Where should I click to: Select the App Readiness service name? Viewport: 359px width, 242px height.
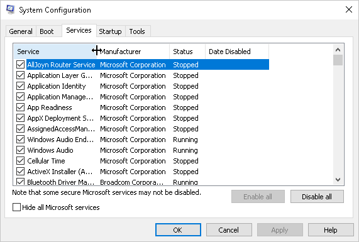[50, 107]
